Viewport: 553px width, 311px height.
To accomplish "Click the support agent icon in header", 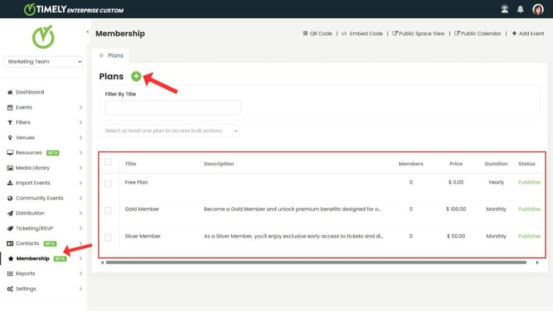I will [505, 9].
